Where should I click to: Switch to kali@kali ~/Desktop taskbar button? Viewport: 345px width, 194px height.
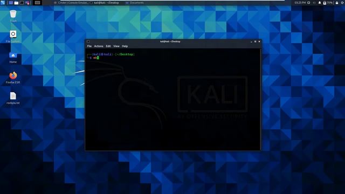[x=104, y=3]
